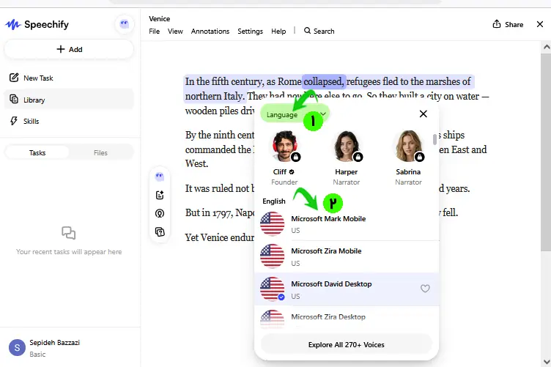The image size is (551, 367).
Task: Click the English section heading
Action: (274, 201)
